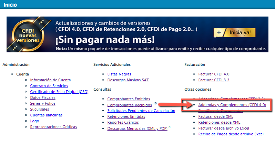This screenshot has height=144, width=275.
Task: Select the Sucursales link
Action: click(x=40, y=109)
